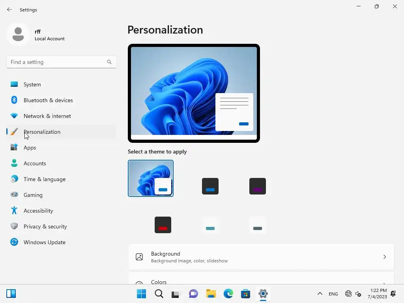Switch ENG input language indicator

point(333,294)
